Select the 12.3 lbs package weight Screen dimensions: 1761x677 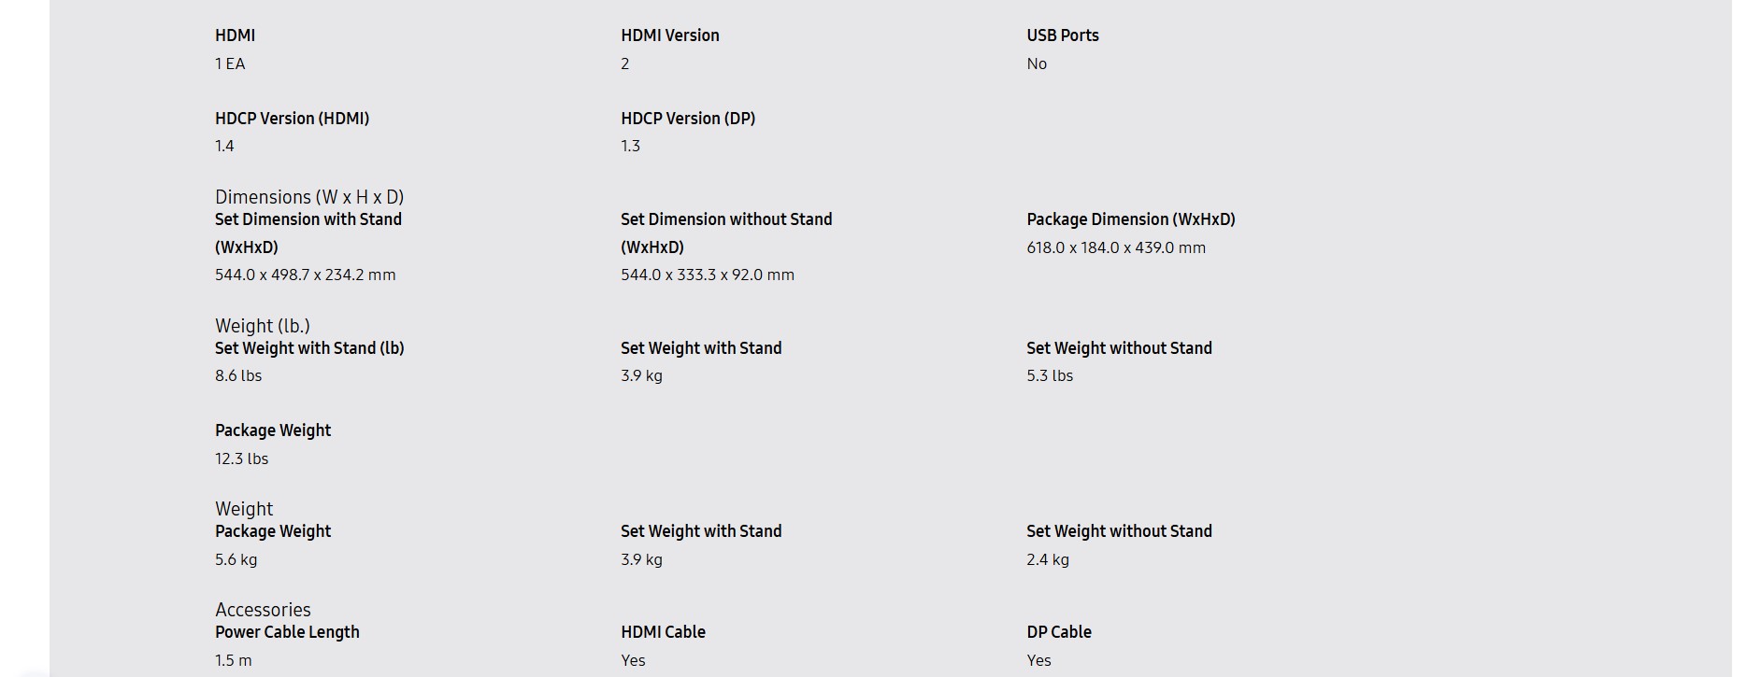point(241,458)
